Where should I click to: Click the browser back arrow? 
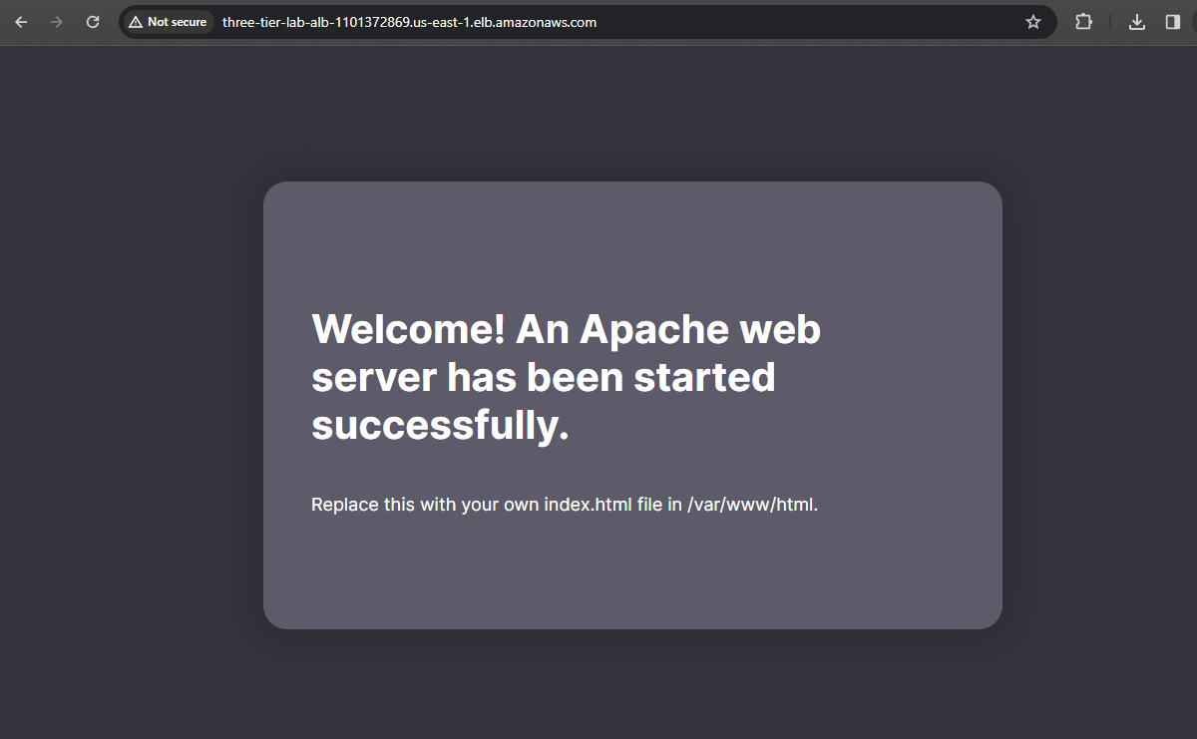point(21,22)
